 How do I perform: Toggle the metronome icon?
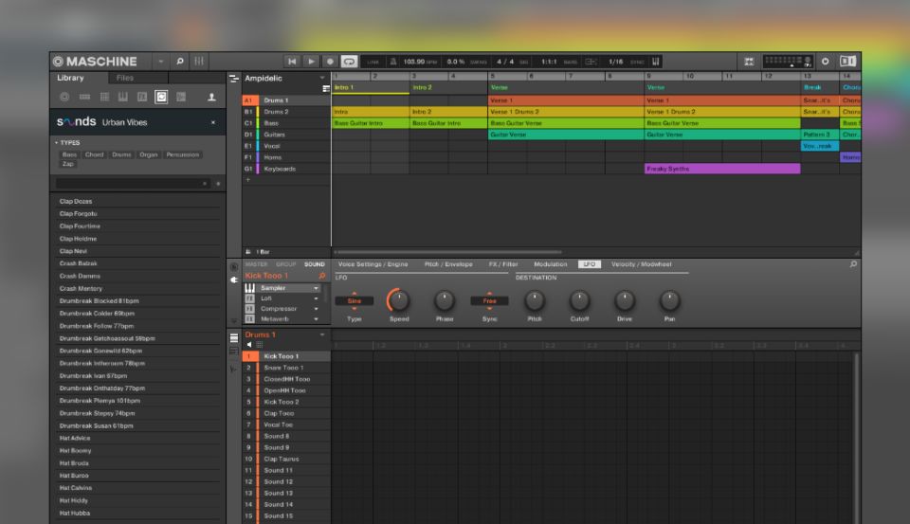point(392,62)
